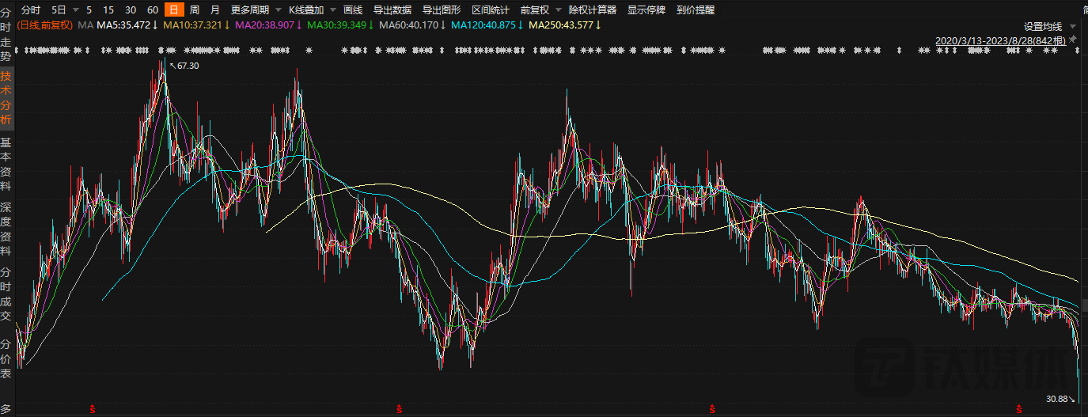Viewport: 1088px width, 417px height.
Task: Select the 60 minute period
Action: click(152, 10)
